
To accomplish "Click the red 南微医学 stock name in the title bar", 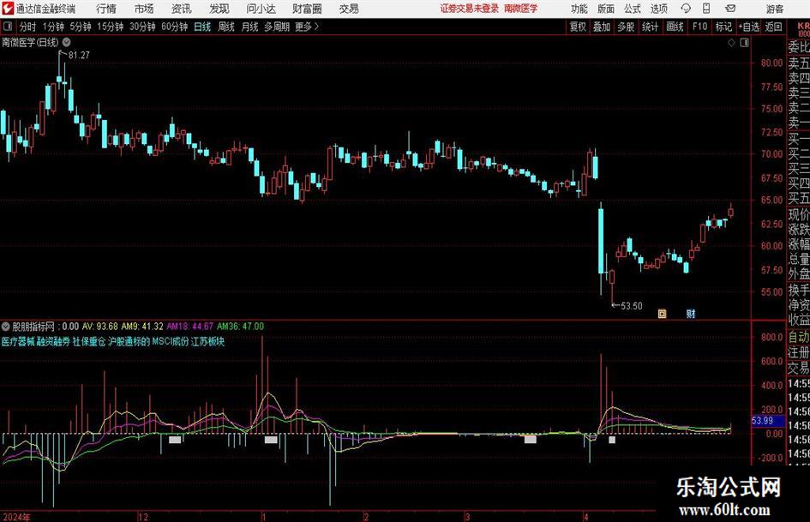I will click(x=521, y=9).
